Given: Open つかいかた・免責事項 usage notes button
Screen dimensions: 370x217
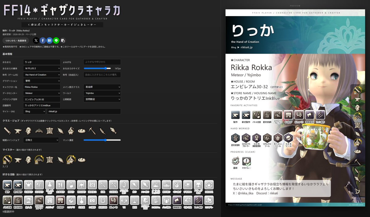Looking at the screenshot, I should (x=16, y=41).
